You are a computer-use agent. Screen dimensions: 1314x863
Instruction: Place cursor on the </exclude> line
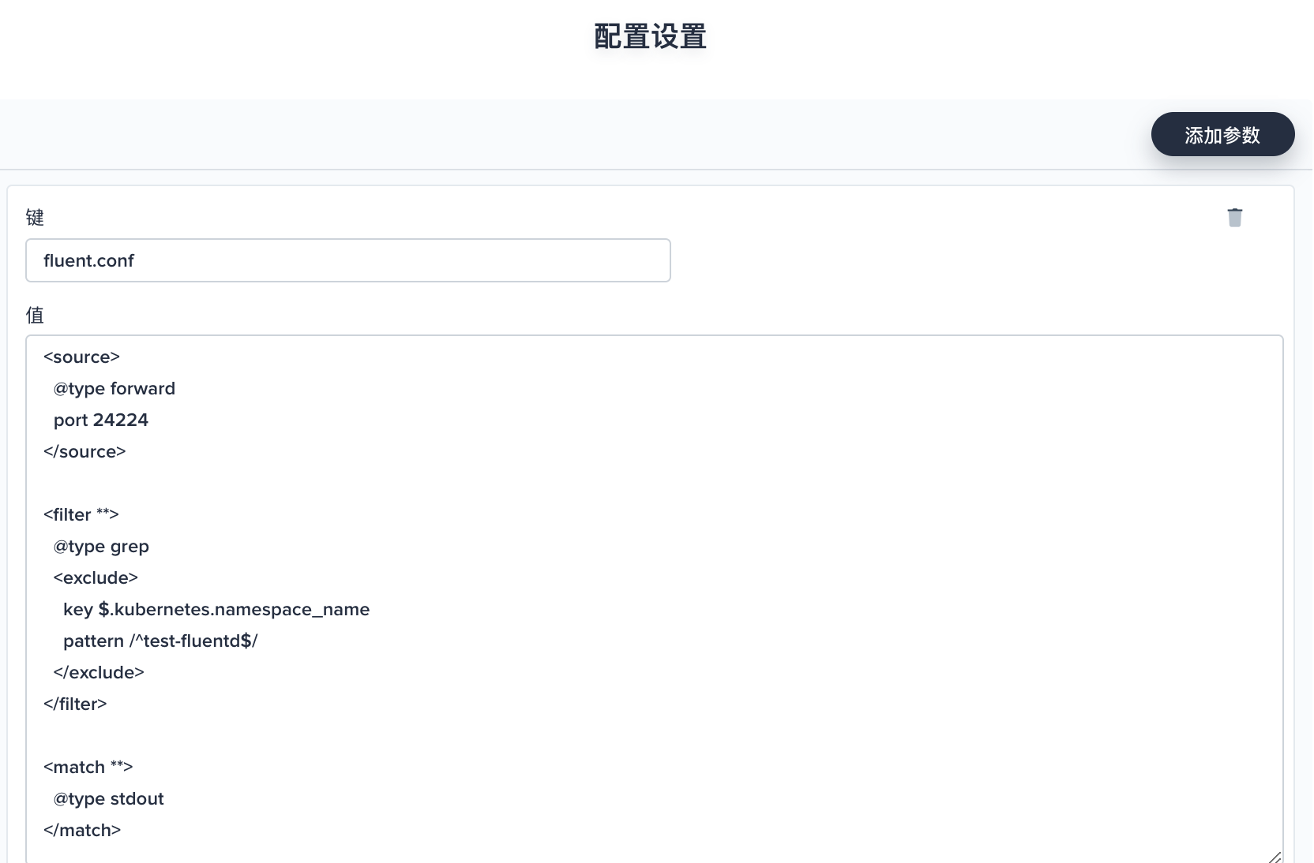click(99, 672)
